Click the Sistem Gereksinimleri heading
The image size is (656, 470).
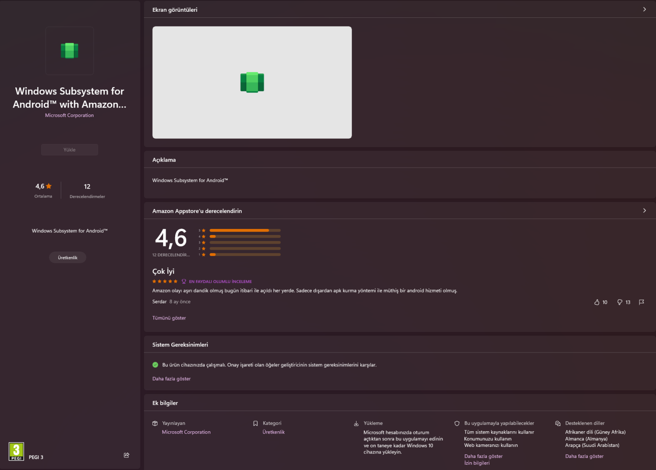[180, 345]
